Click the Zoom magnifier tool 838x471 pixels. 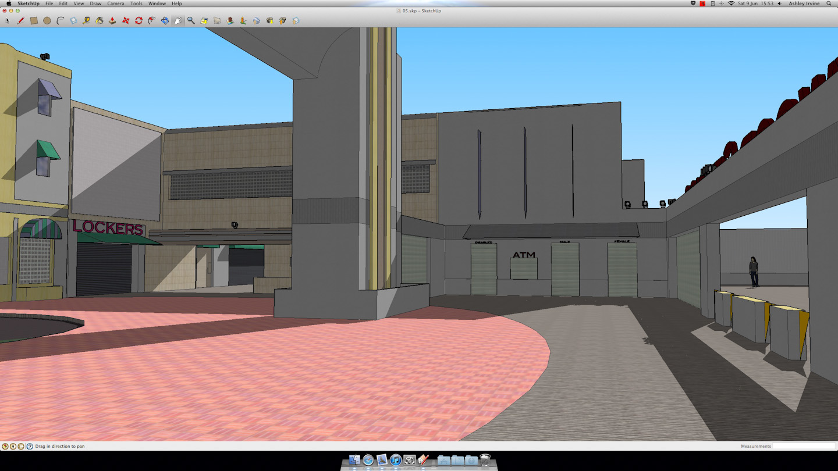[191, 21]
